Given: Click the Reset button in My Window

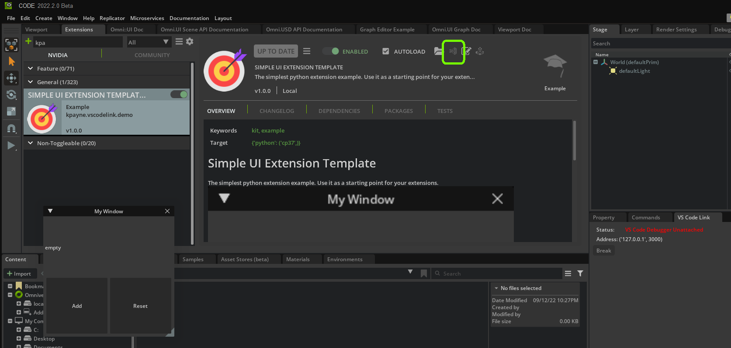Looking at the screenshot, I should point(140,306).
